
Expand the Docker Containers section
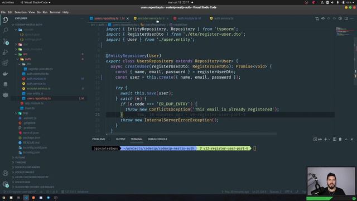[27, 167]
